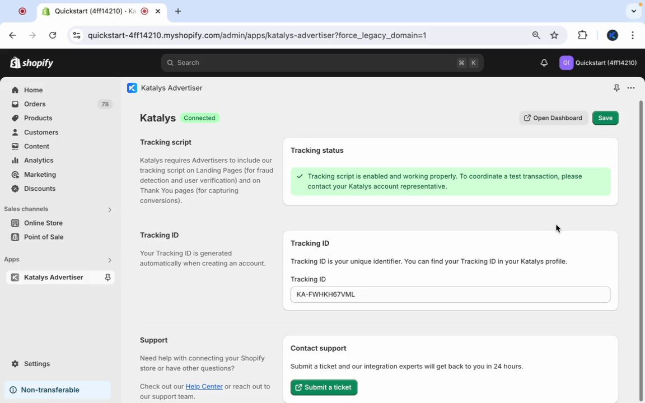This screenshot has height=403, width=645.
Task: Go to the Marketing section
Action: point(40,175)
